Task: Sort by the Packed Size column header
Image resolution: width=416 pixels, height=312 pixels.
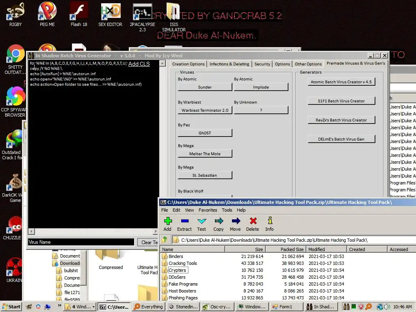Action: (x=286, y=249)
